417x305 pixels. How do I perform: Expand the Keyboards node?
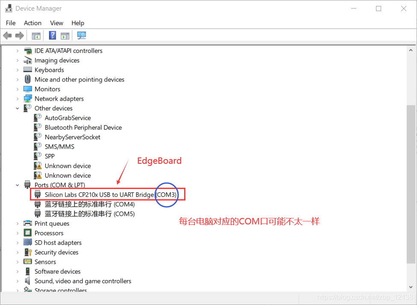18,70
